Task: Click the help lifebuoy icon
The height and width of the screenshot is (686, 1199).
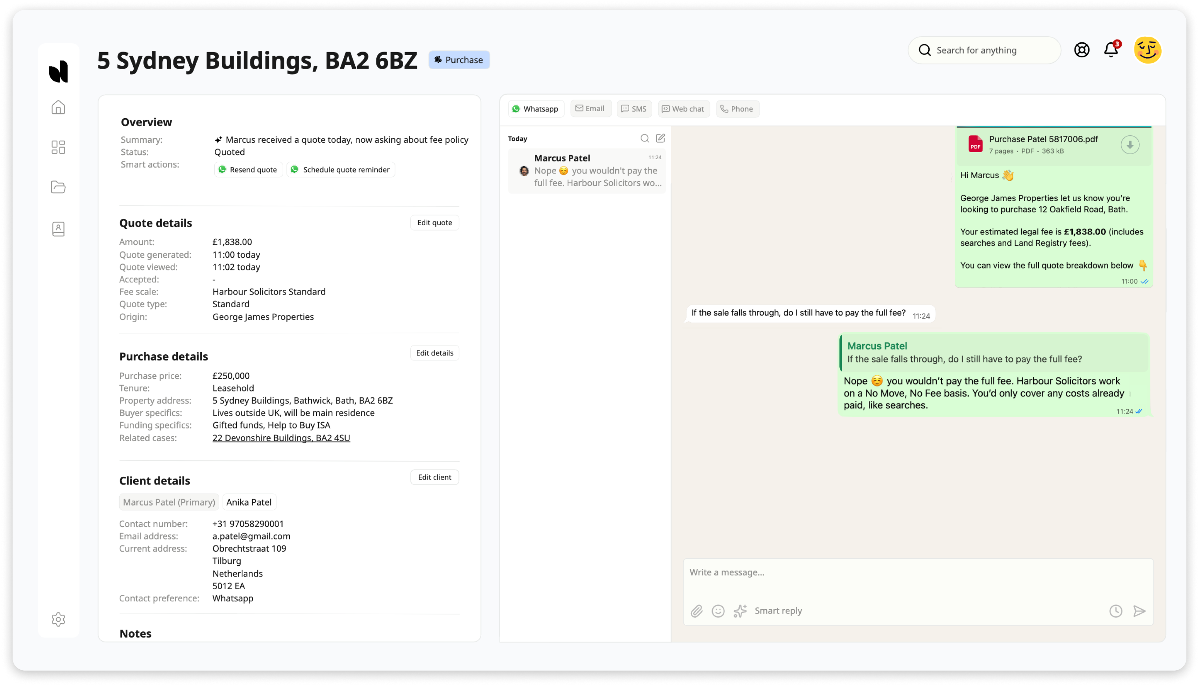Action: 1082,50
